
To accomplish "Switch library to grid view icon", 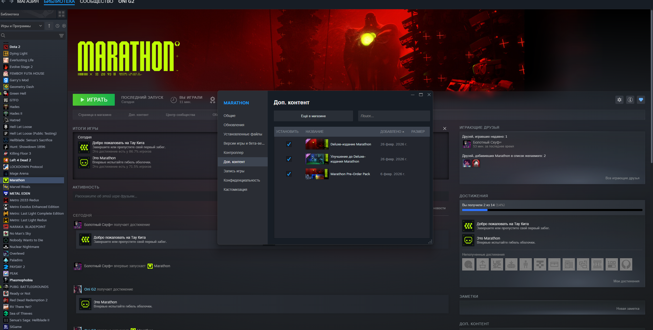I will [x=61, y=14].
